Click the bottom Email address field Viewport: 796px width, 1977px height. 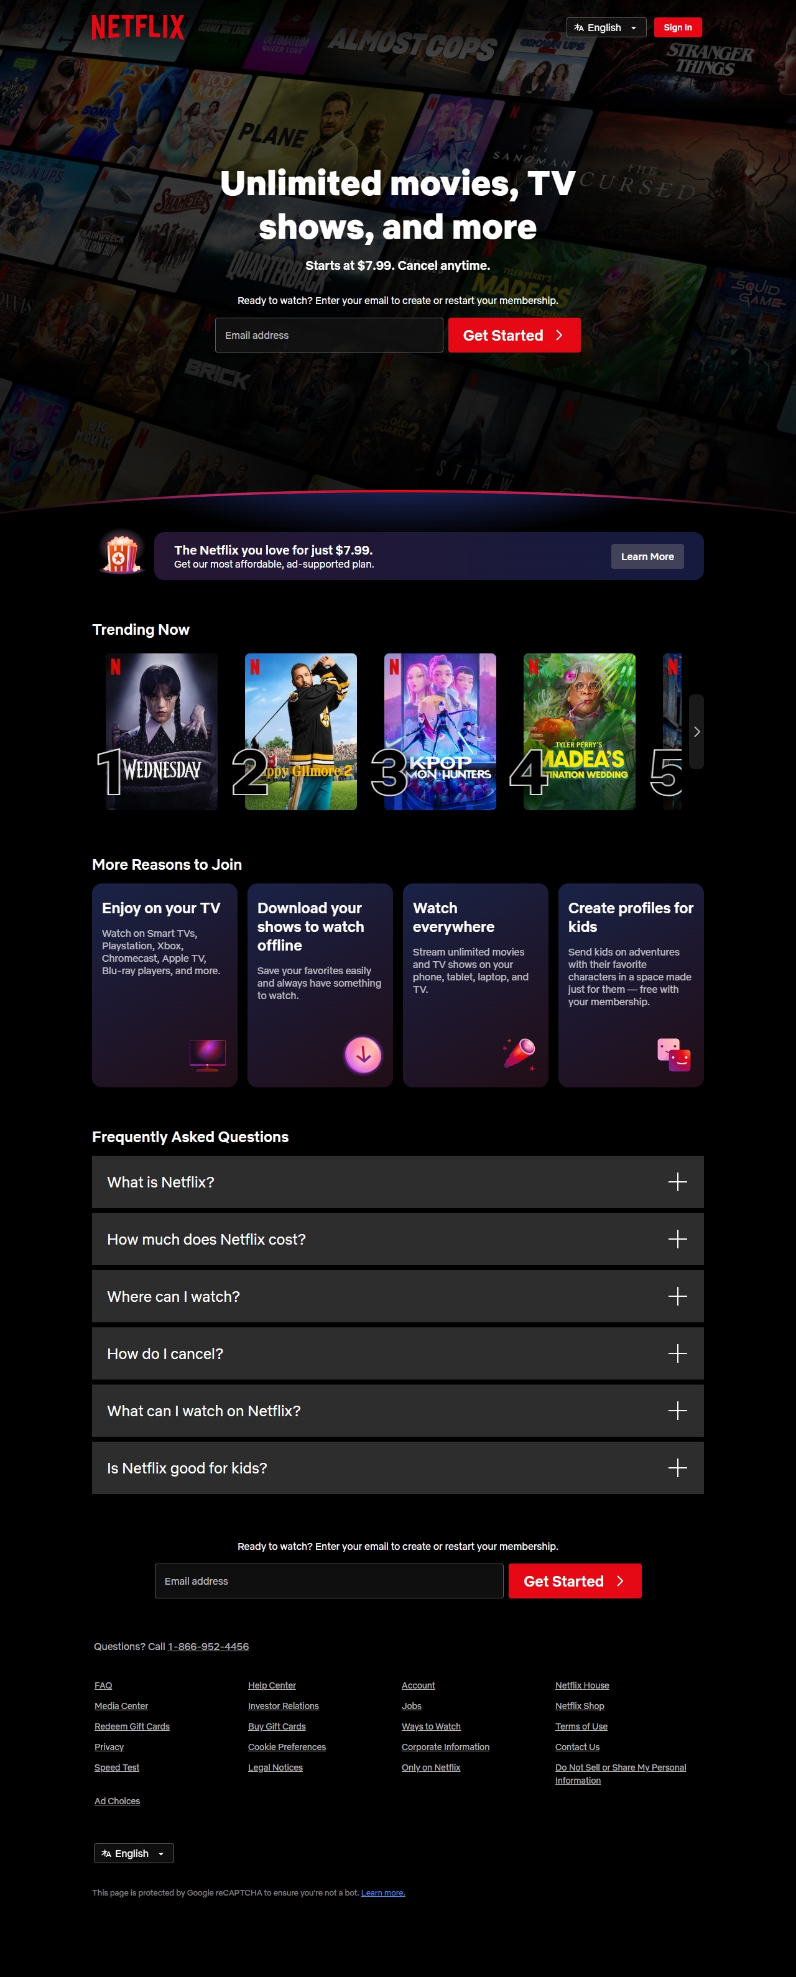[330, 1580]
